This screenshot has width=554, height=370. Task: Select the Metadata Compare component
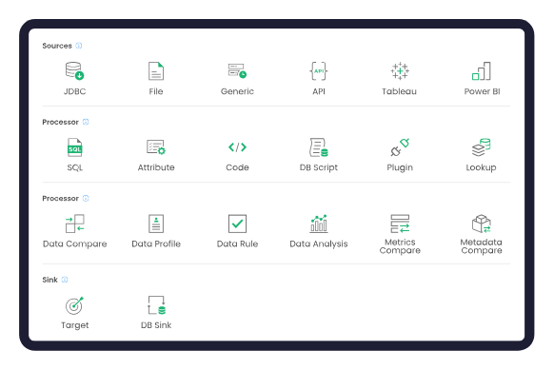tap(482, 224)
